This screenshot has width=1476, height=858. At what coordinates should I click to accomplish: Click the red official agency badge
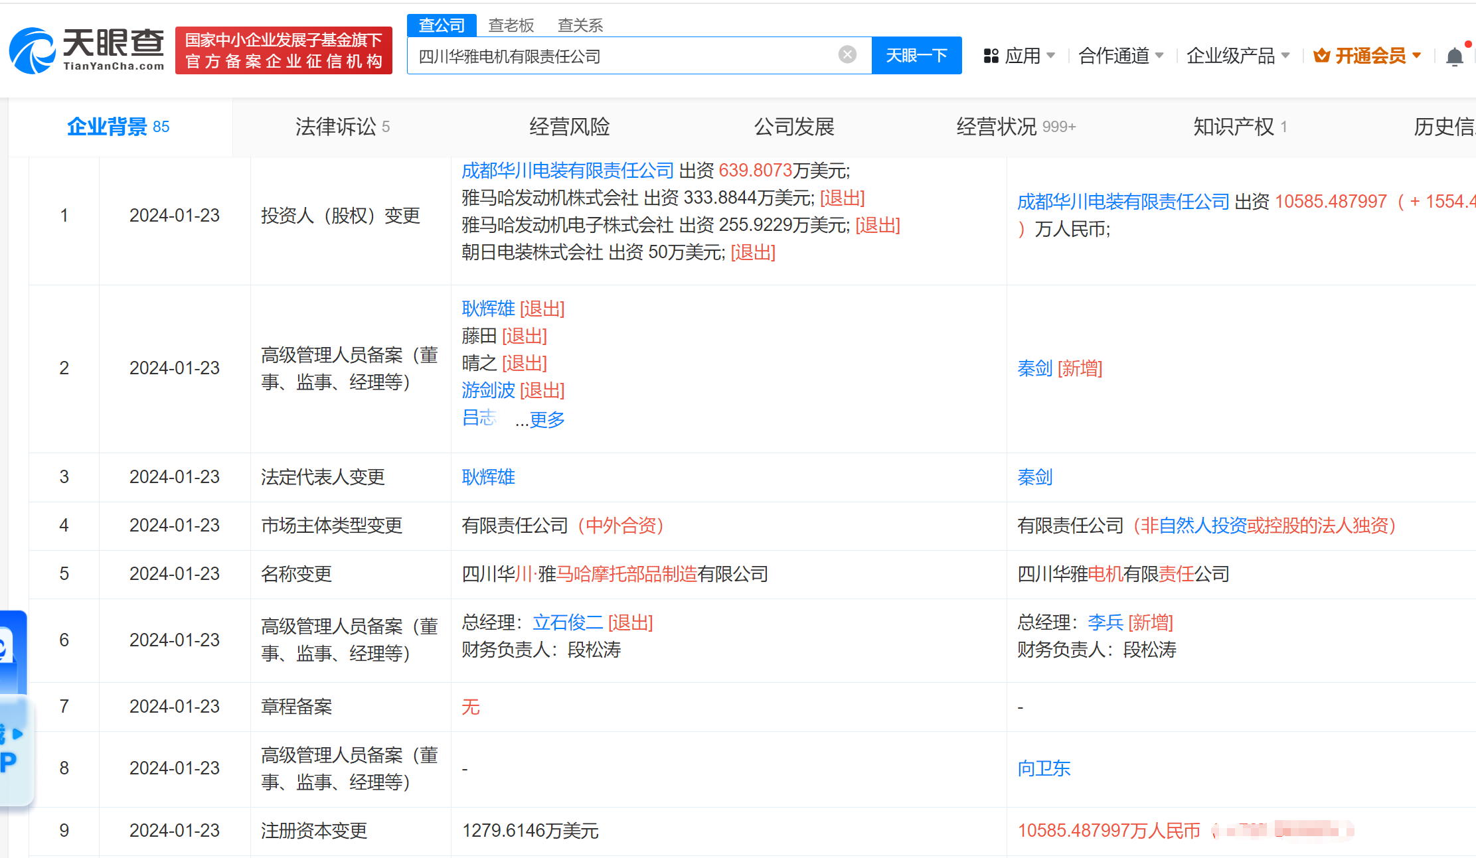pyautogui.click(x=284, y=50)
